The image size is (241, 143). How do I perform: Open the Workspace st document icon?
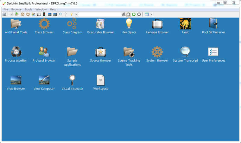pos(101,80)
